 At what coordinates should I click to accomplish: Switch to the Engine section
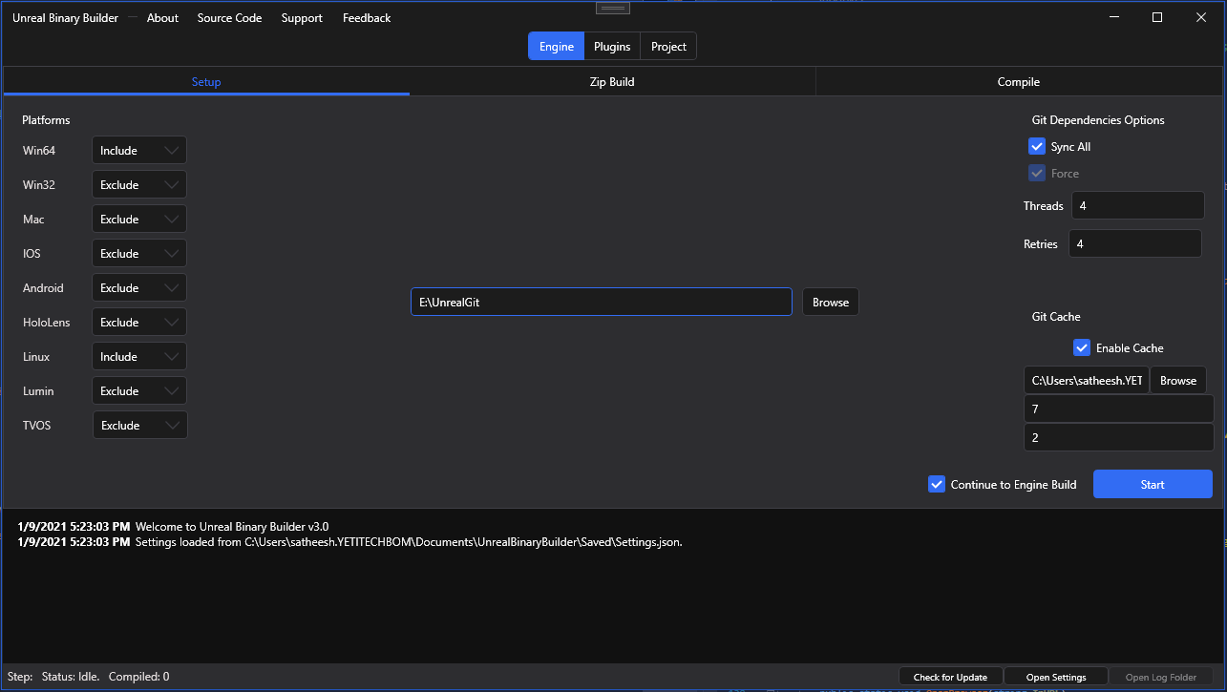coord(556,46)
